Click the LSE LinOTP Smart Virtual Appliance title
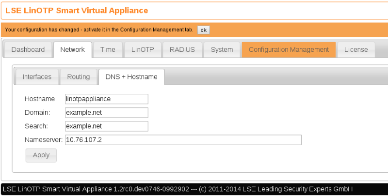Screen dimensions: 388x196 tap(77, 11)
